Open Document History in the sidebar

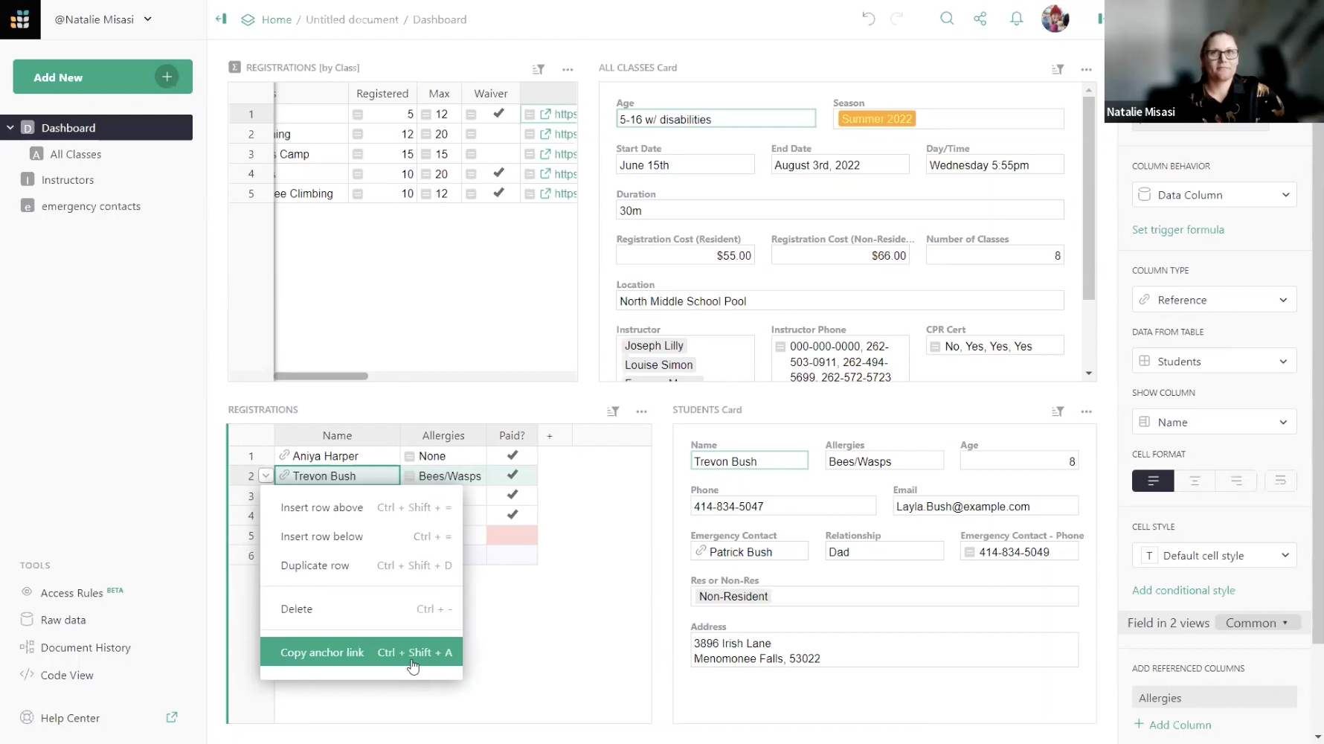point(86,647)
